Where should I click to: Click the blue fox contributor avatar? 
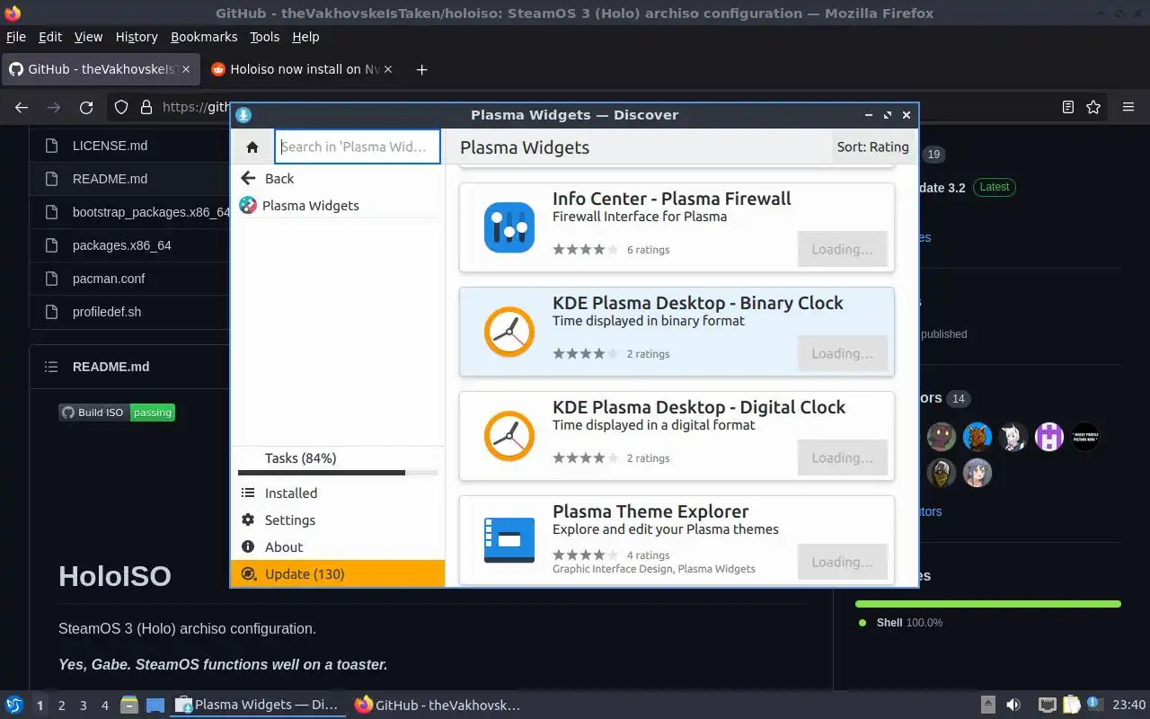977,437
